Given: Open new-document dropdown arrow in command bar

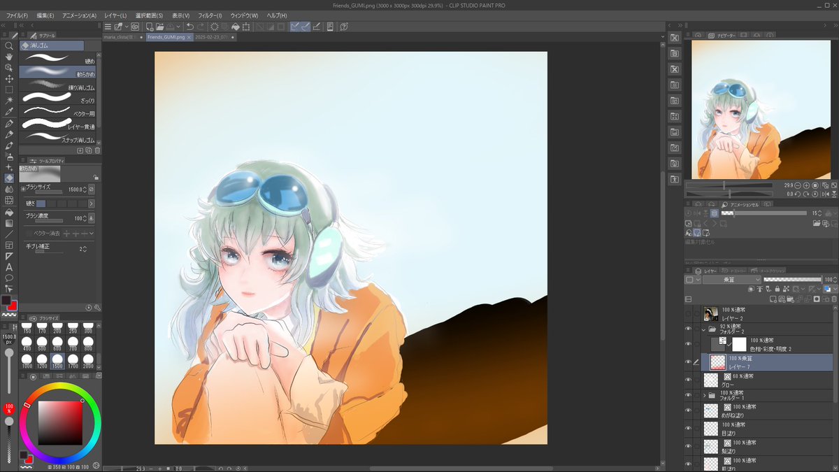Looking at the screenshot, I should coord(126,27).
